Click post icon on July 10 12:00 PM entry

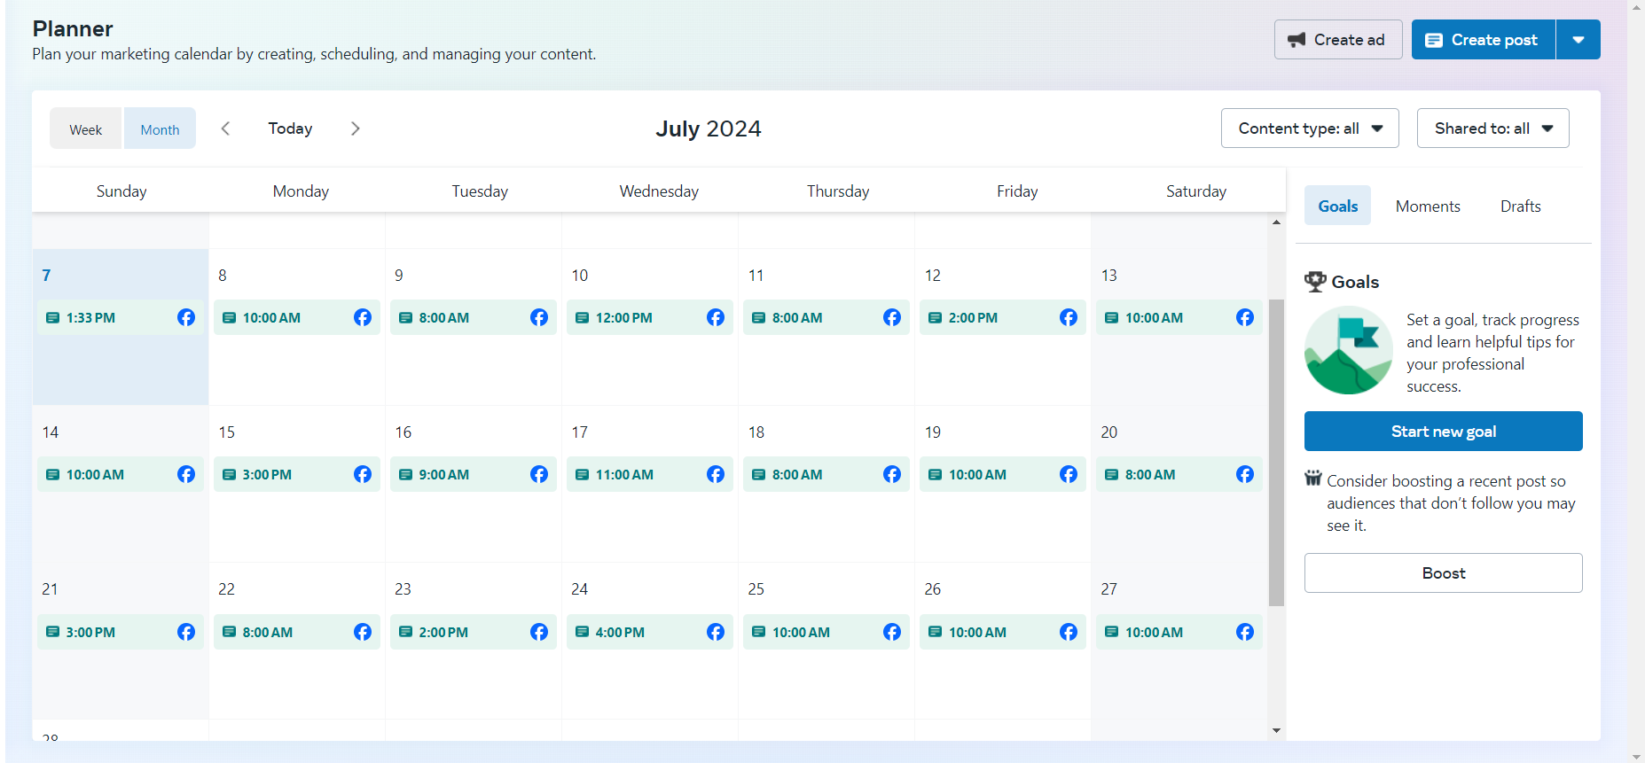point(582,317)
